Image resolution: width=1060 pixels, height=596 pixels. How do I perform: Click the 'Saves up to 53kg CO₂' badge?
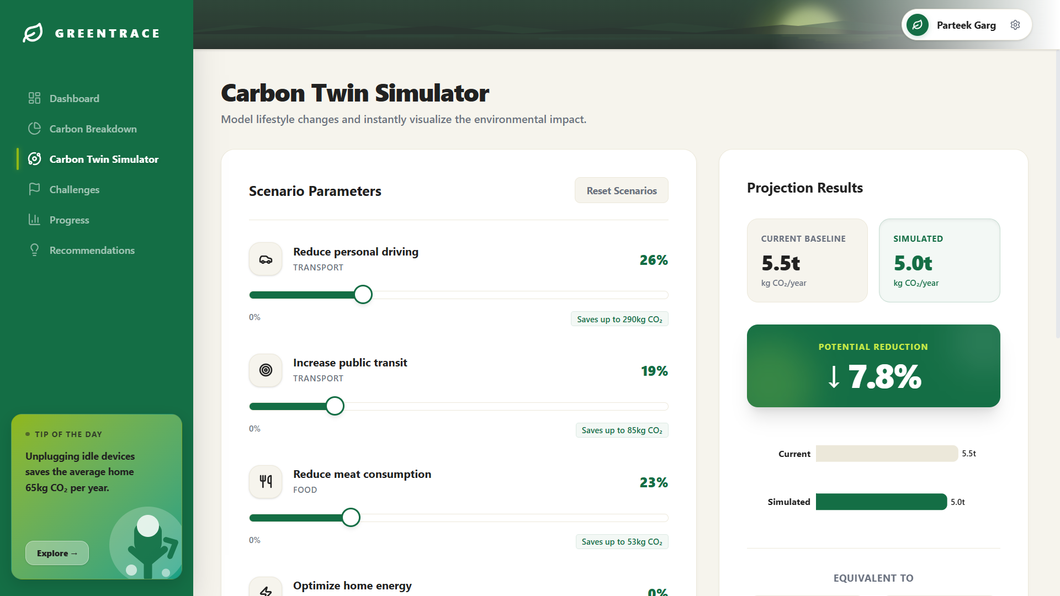tap(622, 542)
